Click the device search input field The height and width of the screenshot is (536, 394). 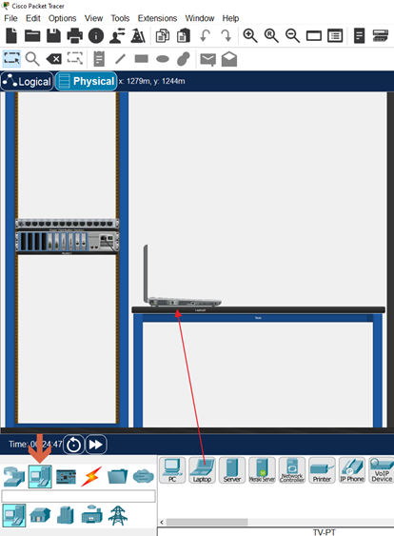click(79, 496)
